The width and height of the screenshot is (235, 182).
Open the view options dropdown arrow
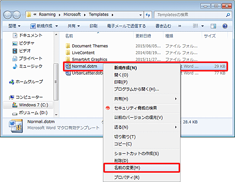tap(203, 26)
